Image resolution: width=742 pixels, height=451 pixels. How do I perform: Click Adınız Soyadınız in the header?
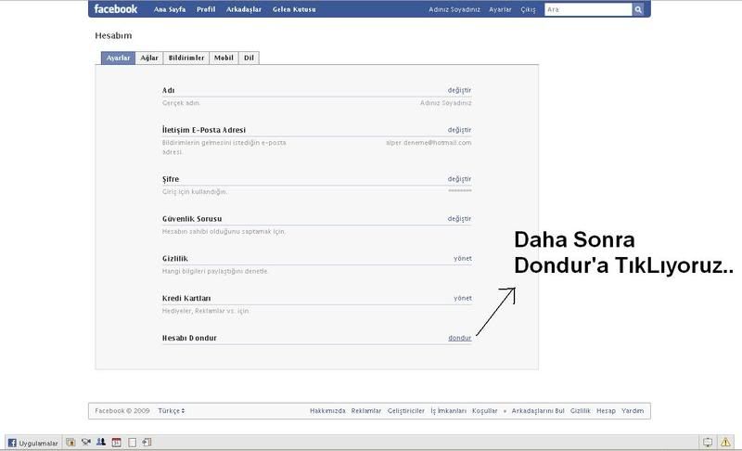click(454, 9)
